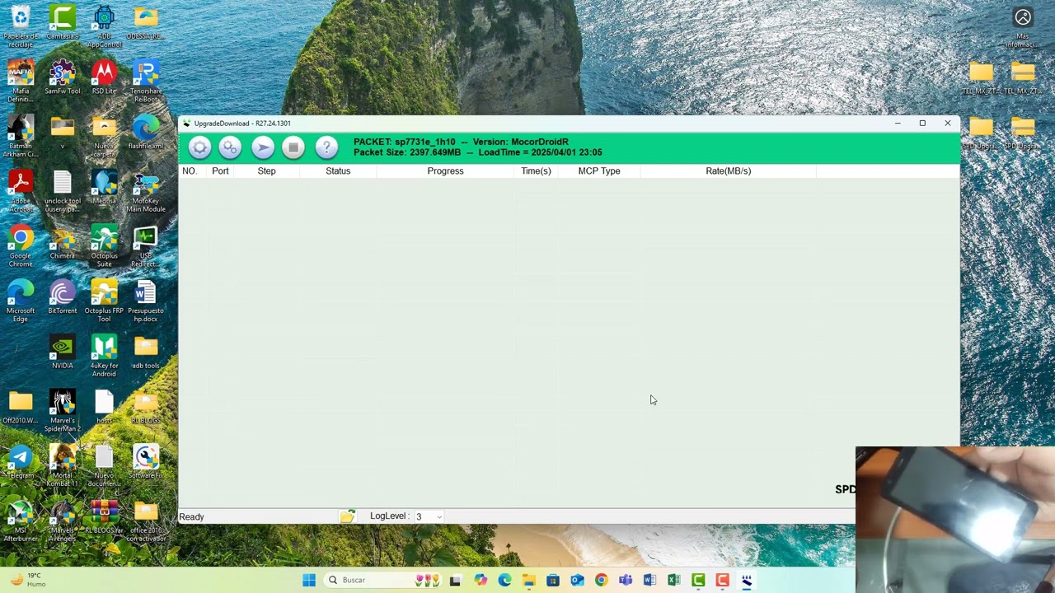Stop downloading with the stop square icon
This screenshot has width=1055, height=593.
click(x=293, y=147)
